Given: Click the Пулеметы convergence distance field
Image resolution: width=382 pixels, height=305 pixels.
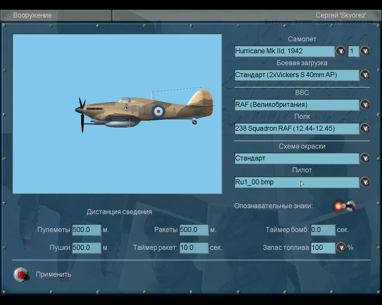Looking at the screenshot, I should point(87,230).
